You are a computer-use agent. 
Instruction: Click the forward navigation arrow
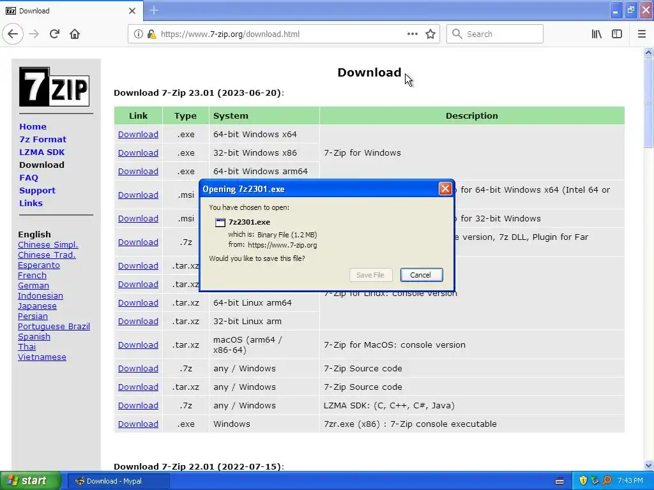(x=34, y=34)
